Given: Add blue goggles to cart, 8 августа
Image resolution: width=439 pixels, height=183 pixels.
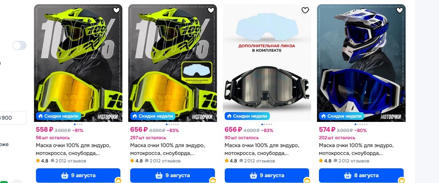Looking at the screenshot, I should click(x=361, y=175).
